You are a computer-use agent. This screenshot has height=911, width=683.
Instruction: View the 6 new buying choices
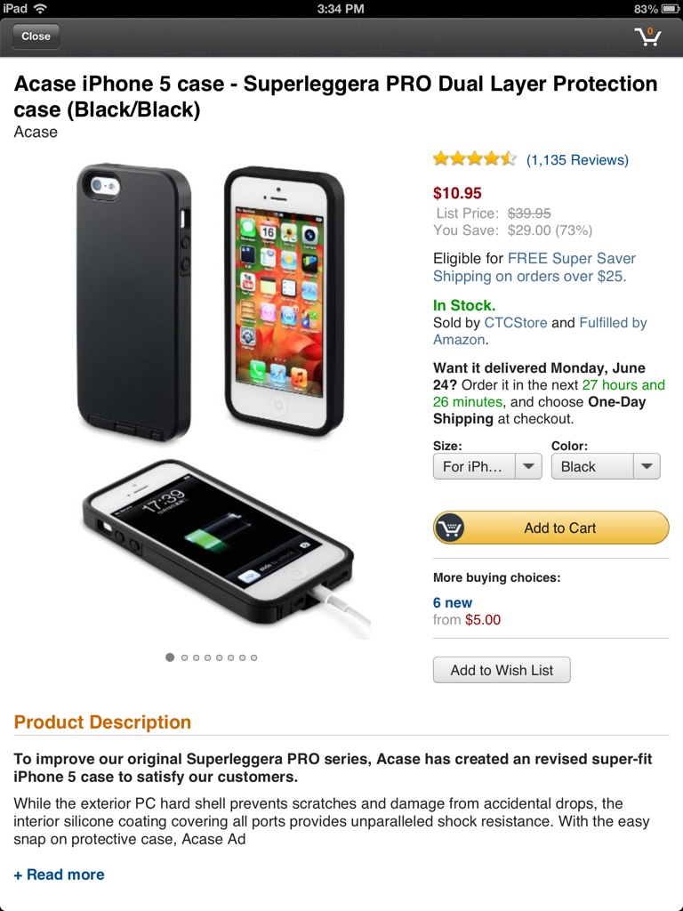[x=453, y=602]
